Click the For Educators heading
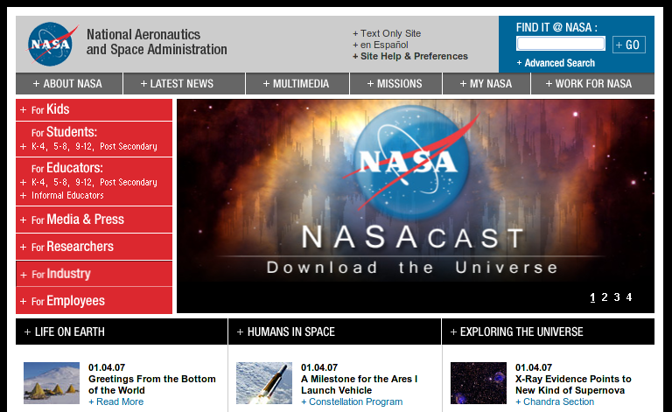The width and height of the screenshot is (672, 412). tap(67, 168)
